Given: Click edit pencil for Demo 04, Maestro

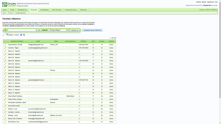Looking at the screenshot, I should point(5,61).
